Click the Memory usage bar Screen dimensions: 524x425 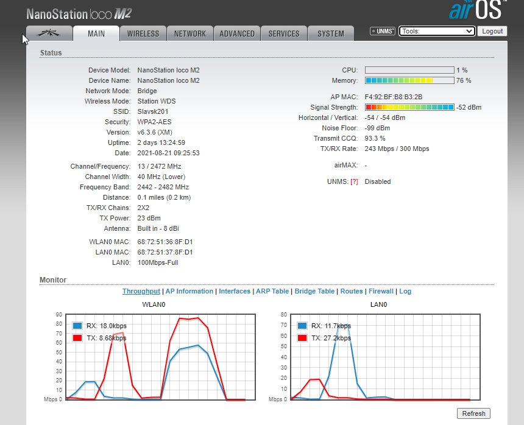(x=409, y=80)
